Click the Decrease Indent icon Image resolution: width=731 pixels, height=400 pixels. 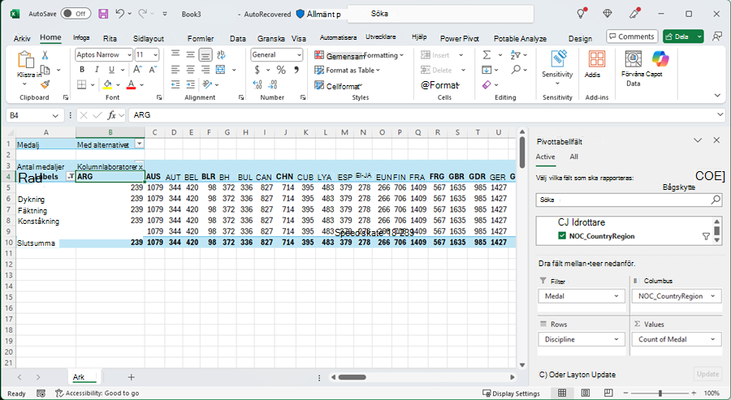pos(175,84)
